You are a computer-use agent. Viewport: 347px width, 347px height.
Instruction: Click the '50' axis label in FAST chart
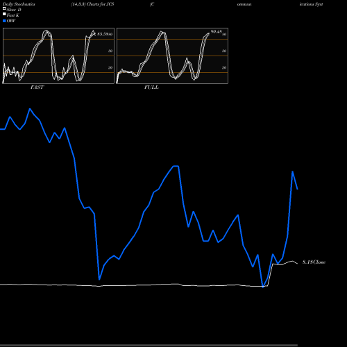pyautogui.click(x=110, y=51)
